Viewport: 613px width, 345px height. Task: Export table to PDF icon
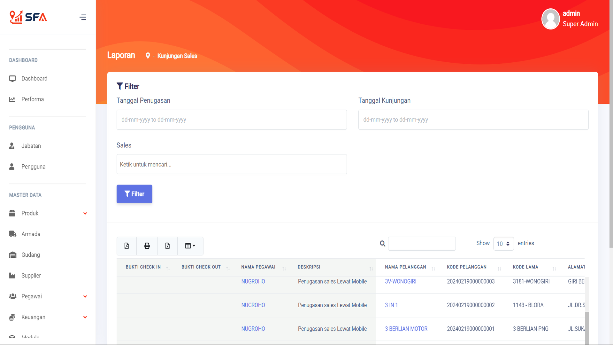pos(126,246)
